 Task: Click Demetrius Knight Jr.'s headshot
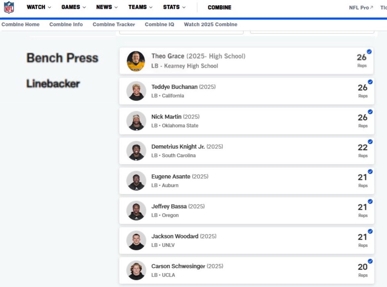pyautogui.click(x=136, y=151)
